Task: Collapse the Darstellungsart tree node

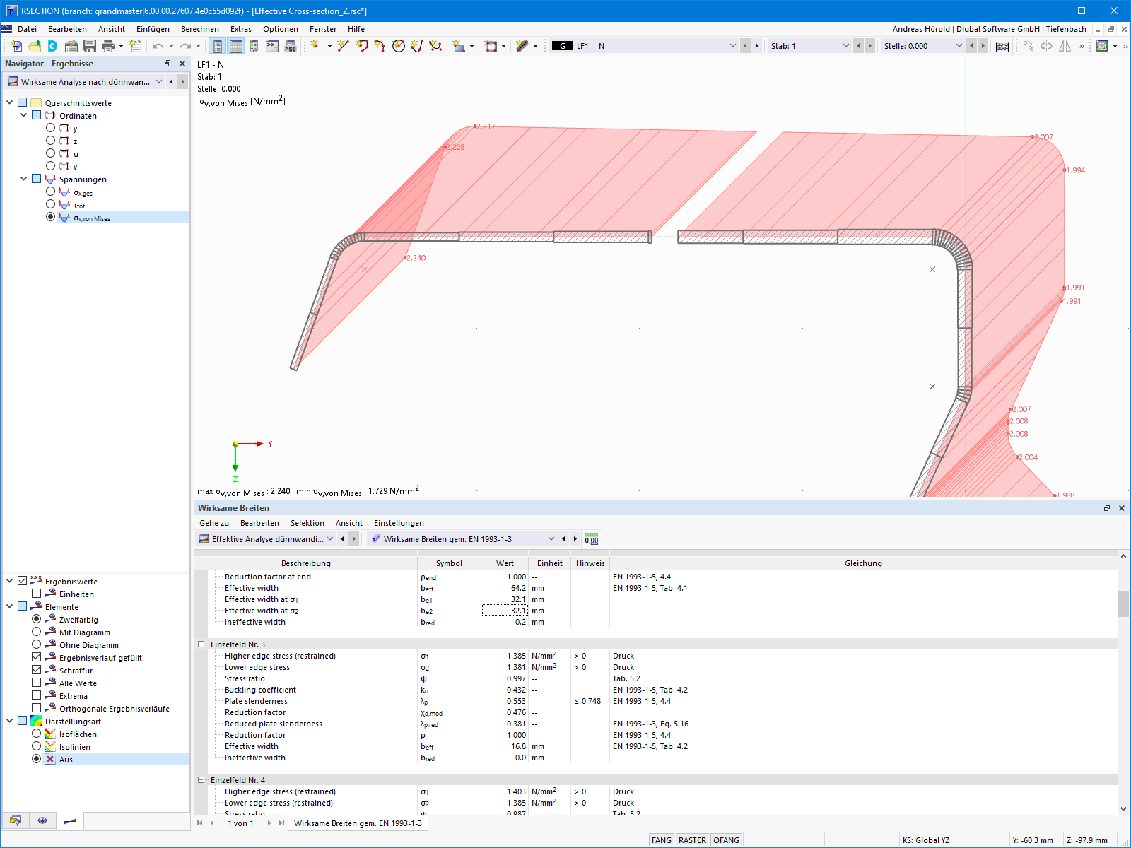Action: click(9, 721)
